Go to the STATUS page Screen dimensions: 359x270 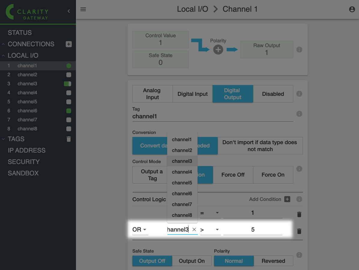pyautogui.click(x=20, y=33)
